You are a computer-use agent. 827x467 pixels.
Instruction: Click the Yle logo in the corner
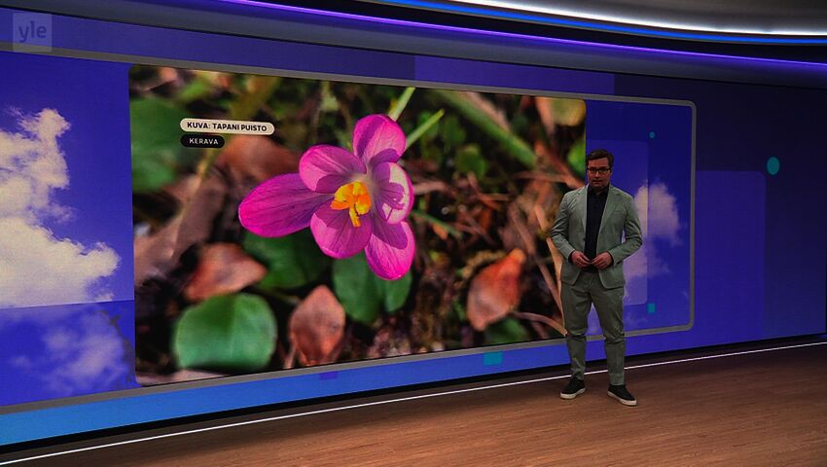pyautogui.click(x=31, y=30)
